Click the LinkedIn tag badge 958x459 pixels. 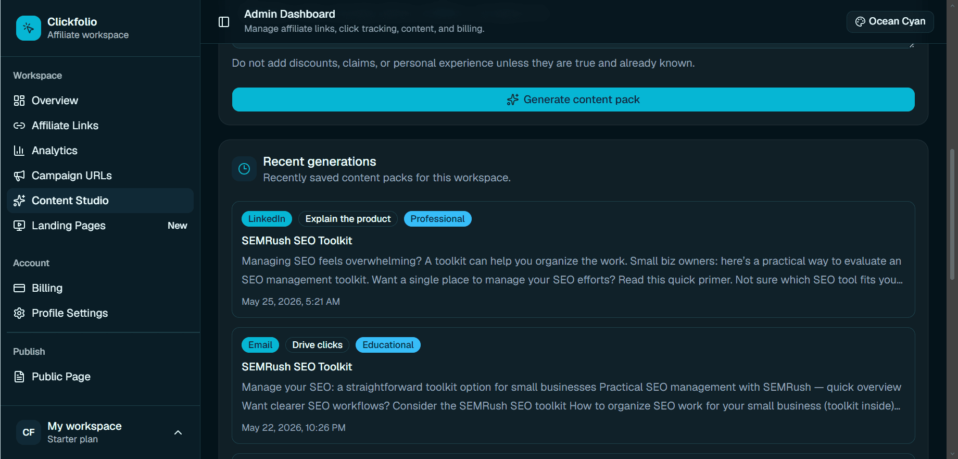(267, 219)
